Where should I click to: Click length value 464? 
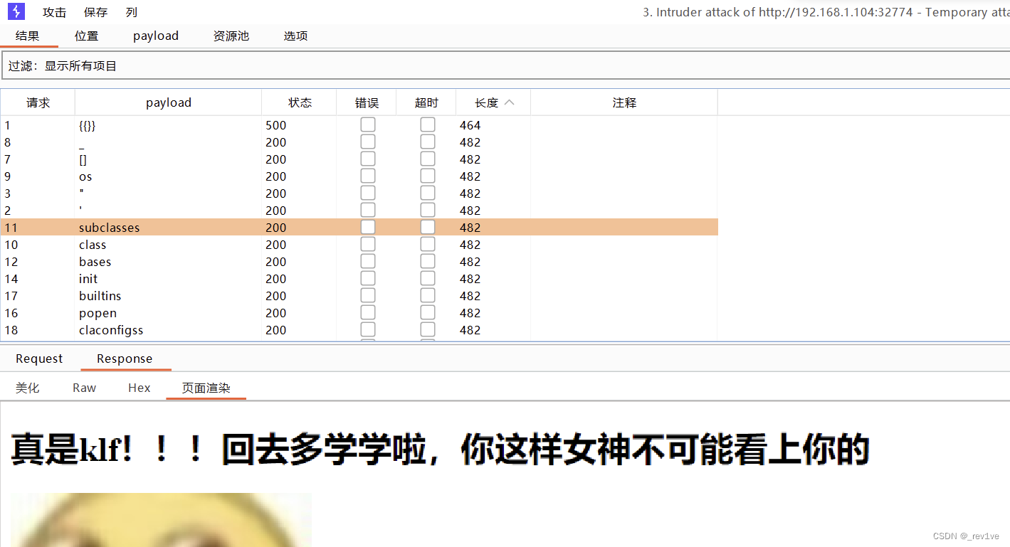(x=470, y=125)
